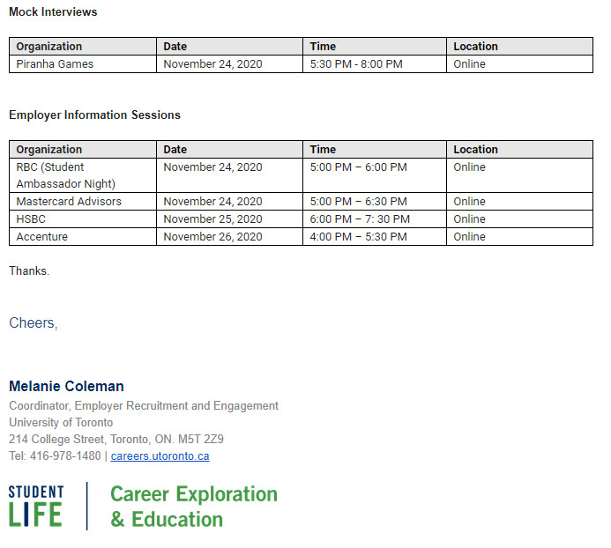Click the Employer Sessions 'Organization' header

(83, 150)
